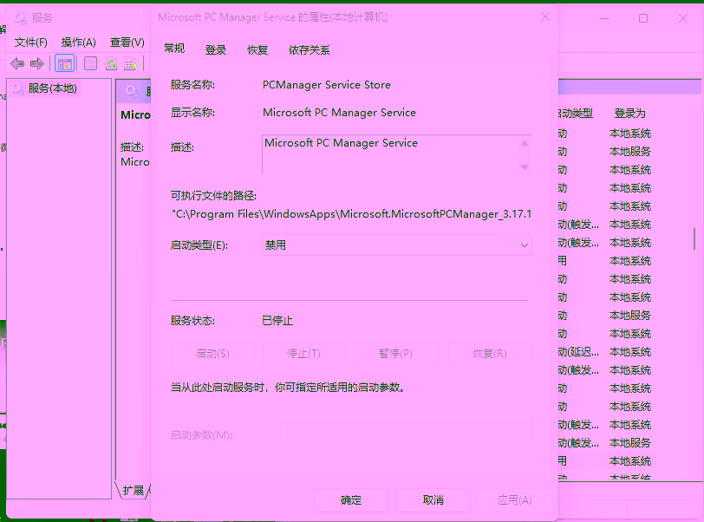Open the 文件(F) menu

[x=31, y=42]
